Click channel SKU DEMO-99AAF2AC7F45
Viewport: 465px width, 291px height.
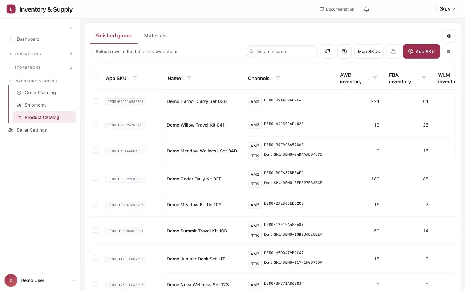coord(284,100)
